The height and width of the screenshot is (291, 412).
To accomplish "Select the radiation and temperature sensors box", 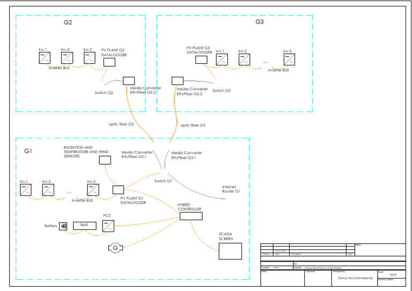I will tap(105, 160).
